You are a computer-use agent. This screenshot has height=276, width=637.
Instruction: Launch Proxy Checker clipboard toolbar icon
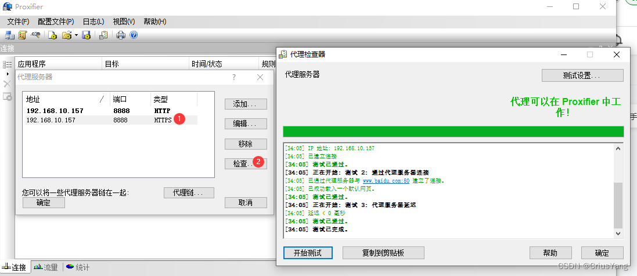(103, 35)
